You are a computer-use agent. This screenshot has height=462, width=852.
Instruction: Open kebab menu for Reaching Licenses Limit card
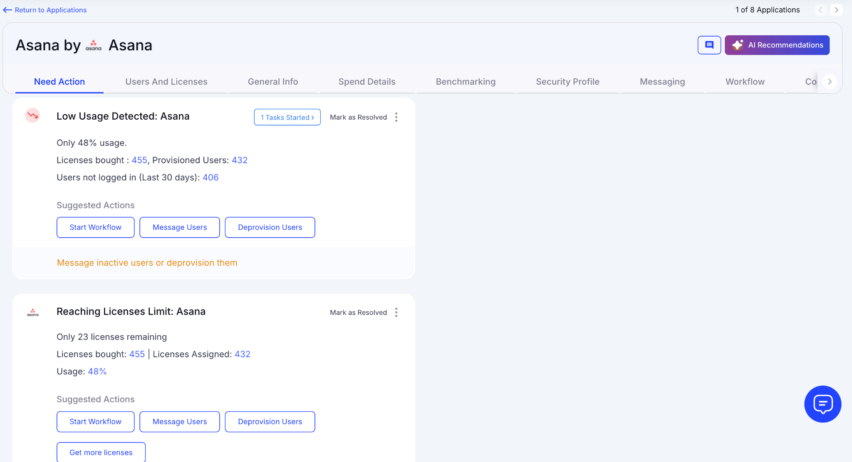396,312
